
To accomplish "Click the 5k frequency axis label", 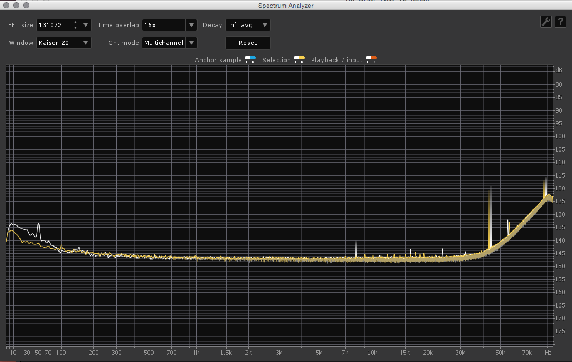I will (x=319, y=353).
